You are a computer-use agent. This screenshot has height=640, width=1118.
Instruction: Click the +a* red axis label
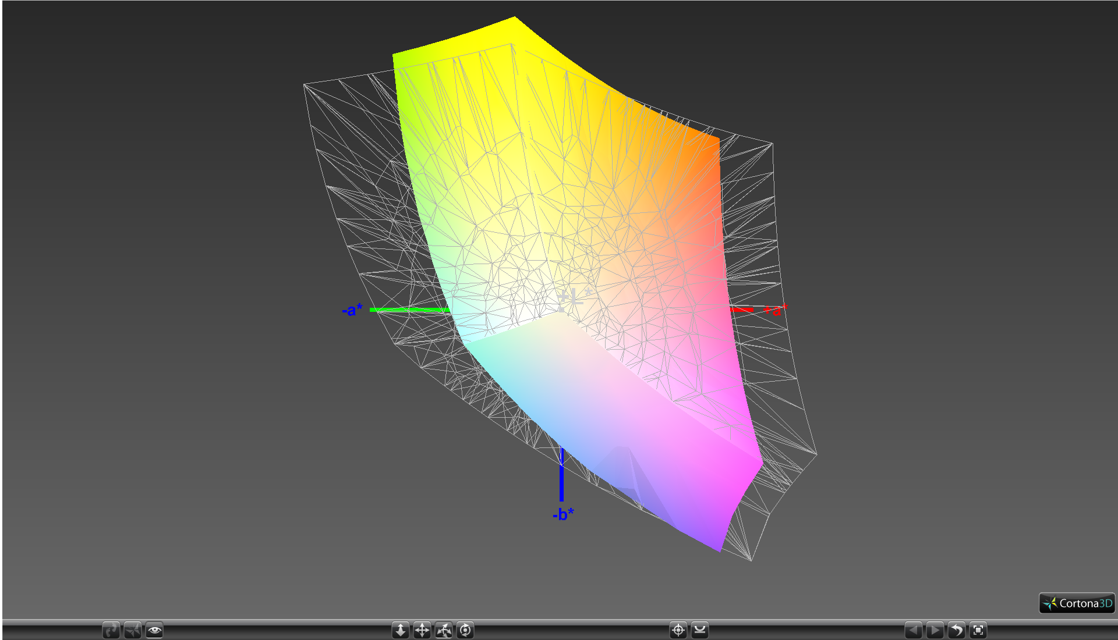776,310
